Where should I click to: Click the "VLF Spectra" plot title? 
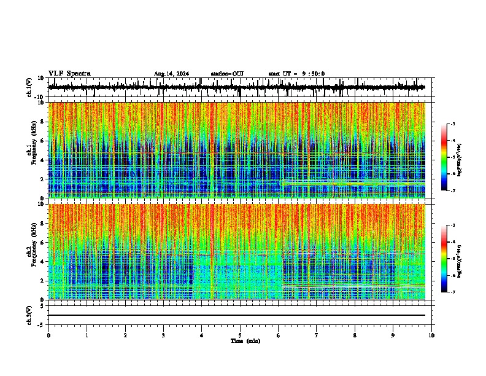tap(69, 74)
